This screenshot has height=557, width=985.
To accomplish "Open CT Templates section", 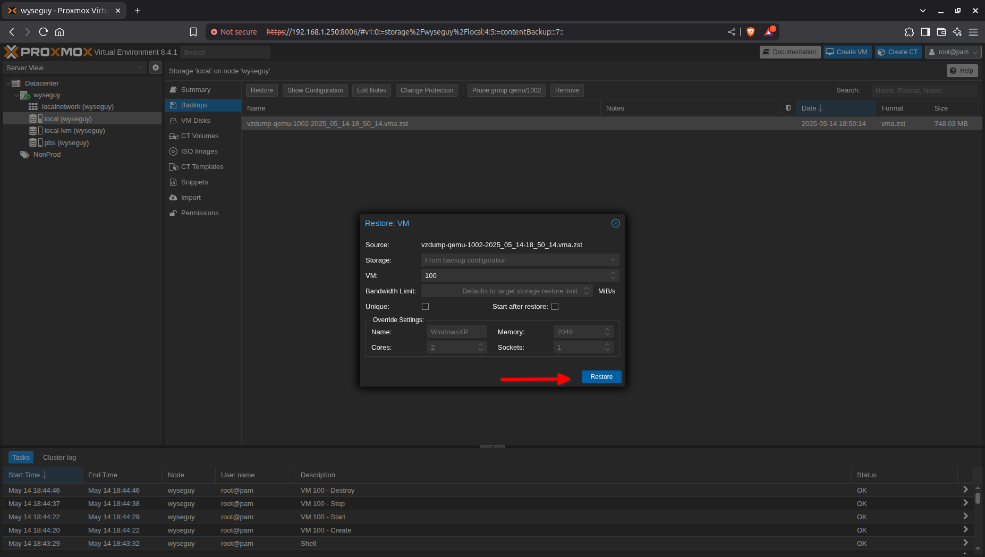I will (x=203, y=167).
